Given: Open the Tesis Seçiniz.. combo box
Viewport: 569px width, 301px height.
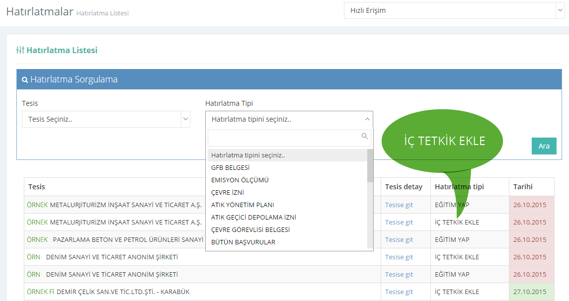Looking at the screenshot, I should coord(106,119).
